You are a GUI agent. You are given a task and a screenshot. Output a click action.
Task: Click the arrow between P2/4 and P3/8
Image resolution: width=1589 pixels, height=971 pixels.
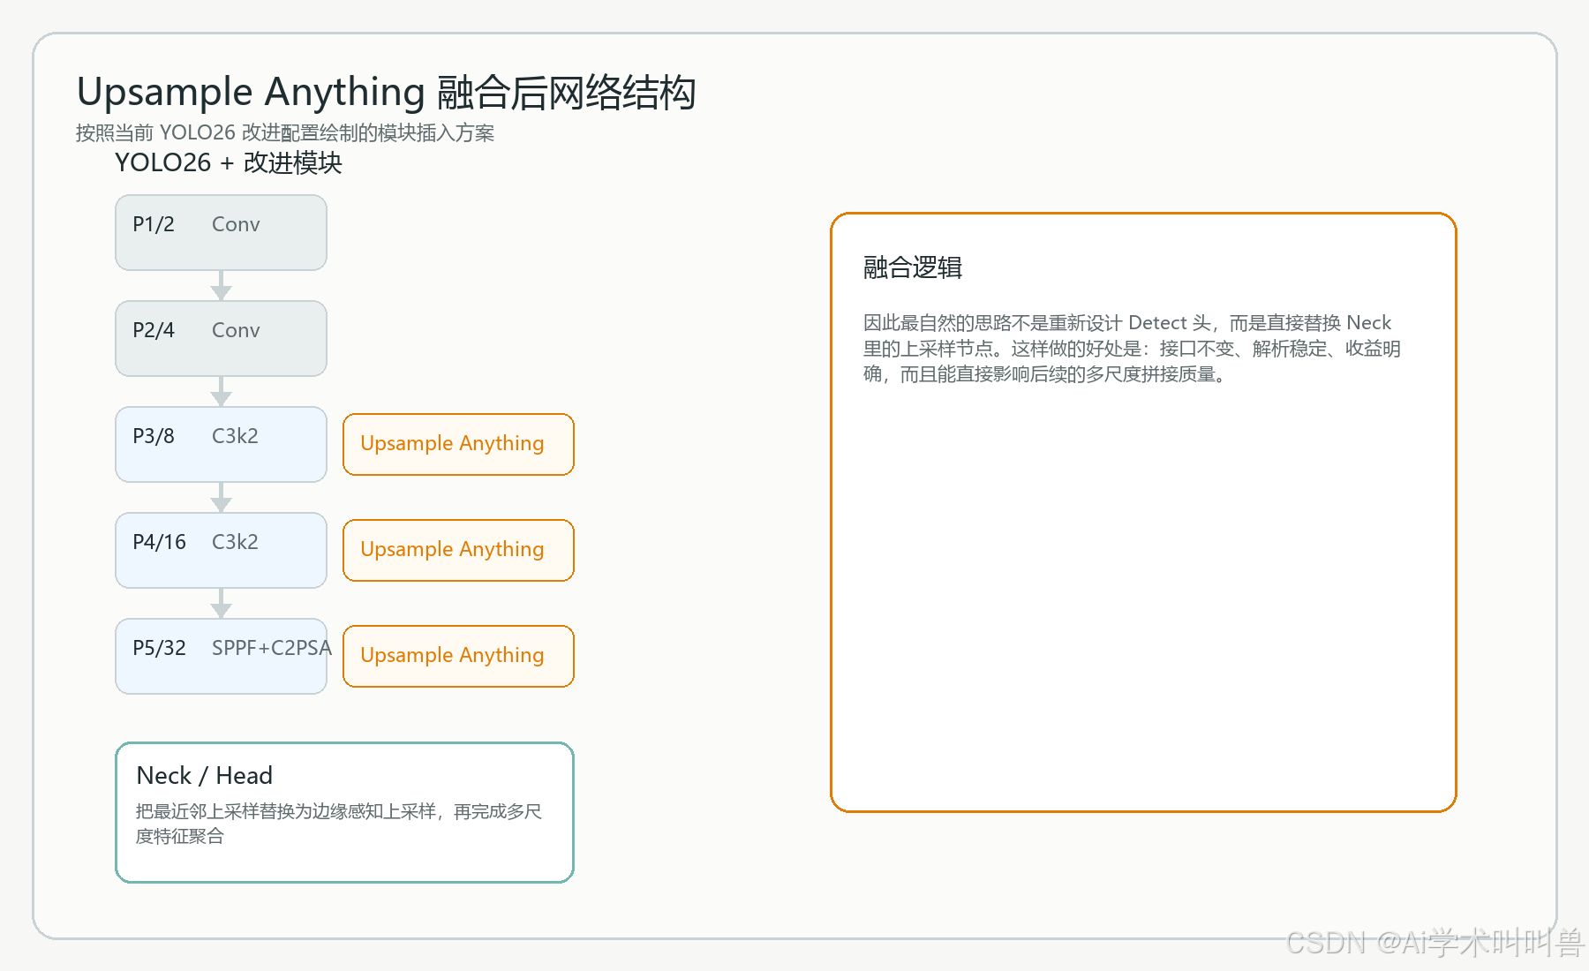point(221,392)
